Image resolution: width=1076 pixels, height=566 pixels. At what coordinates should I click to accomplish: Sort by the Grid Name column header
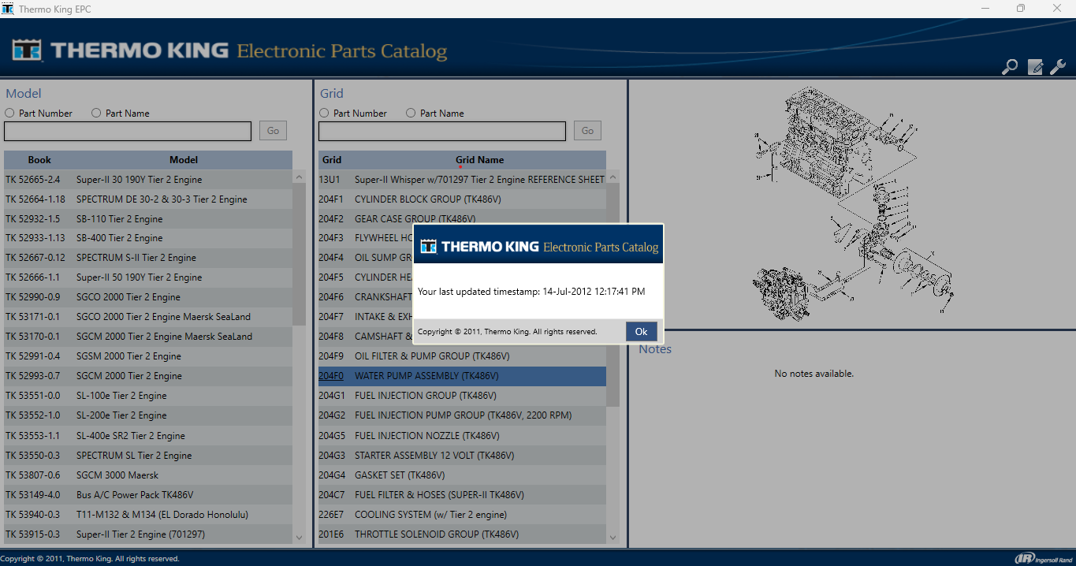[479, 160]
